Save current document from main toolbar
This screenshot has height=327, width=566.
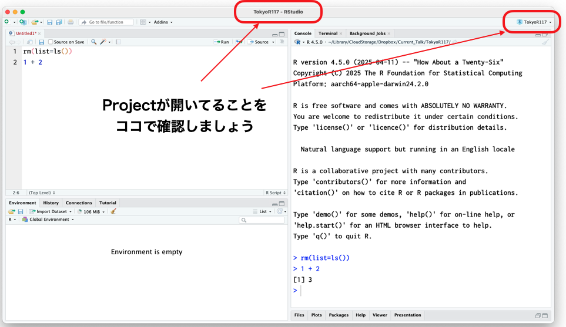pos(50,22)
